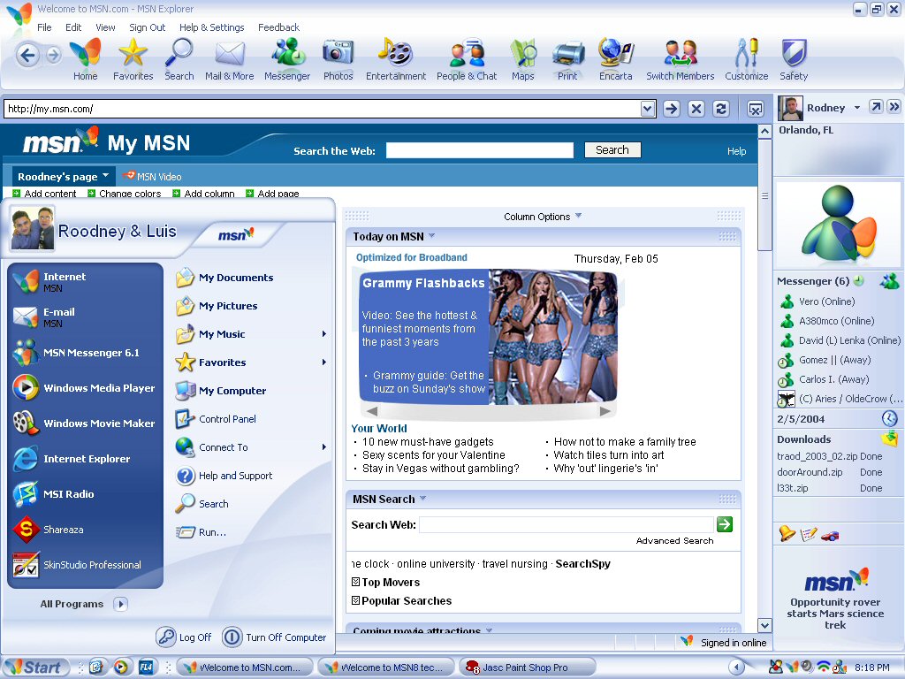This screenshot has height=679, width=905.
Task: Click the Search the Web input field
Action: (x=480, y=150)
